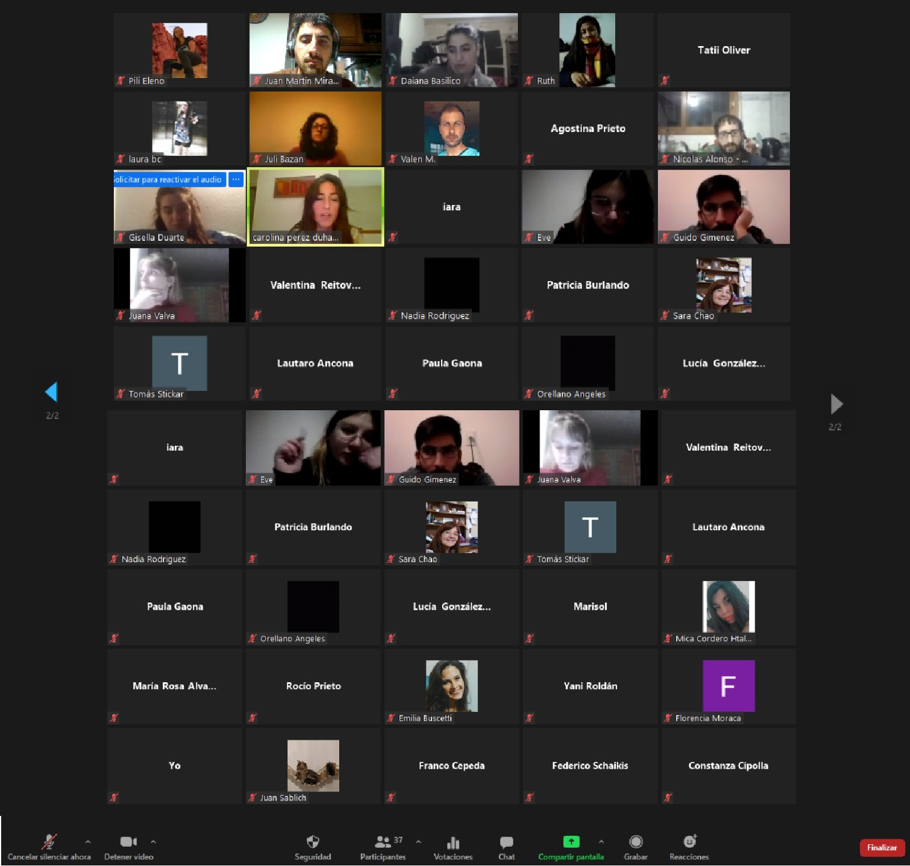Image resolution: width=910 pixels, height=866 pixels.
Task: Start recording with the Grabar icon
Action: pyautogui.click(x=636, y=842)
